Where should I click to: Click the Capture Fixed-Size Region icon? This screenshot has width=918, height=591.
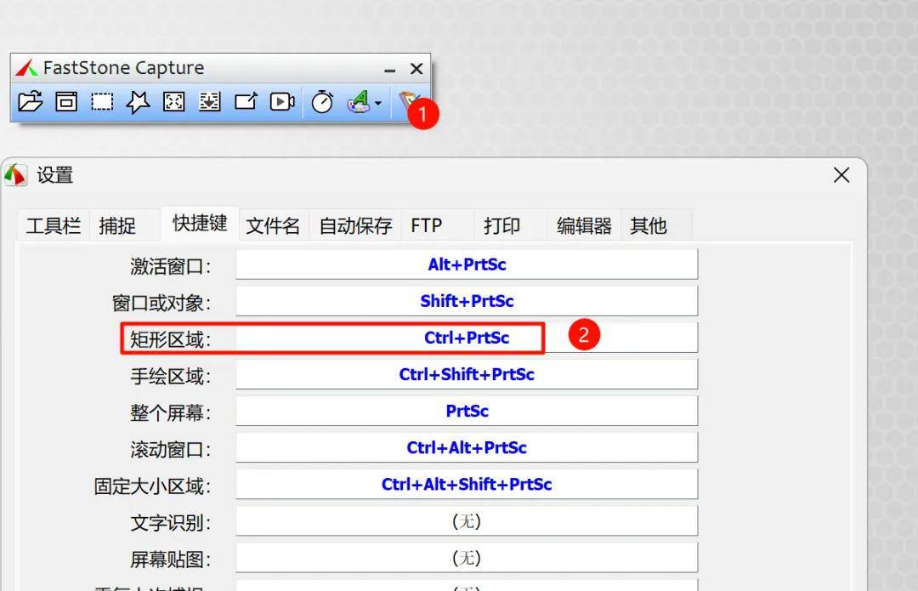point(246,102)
